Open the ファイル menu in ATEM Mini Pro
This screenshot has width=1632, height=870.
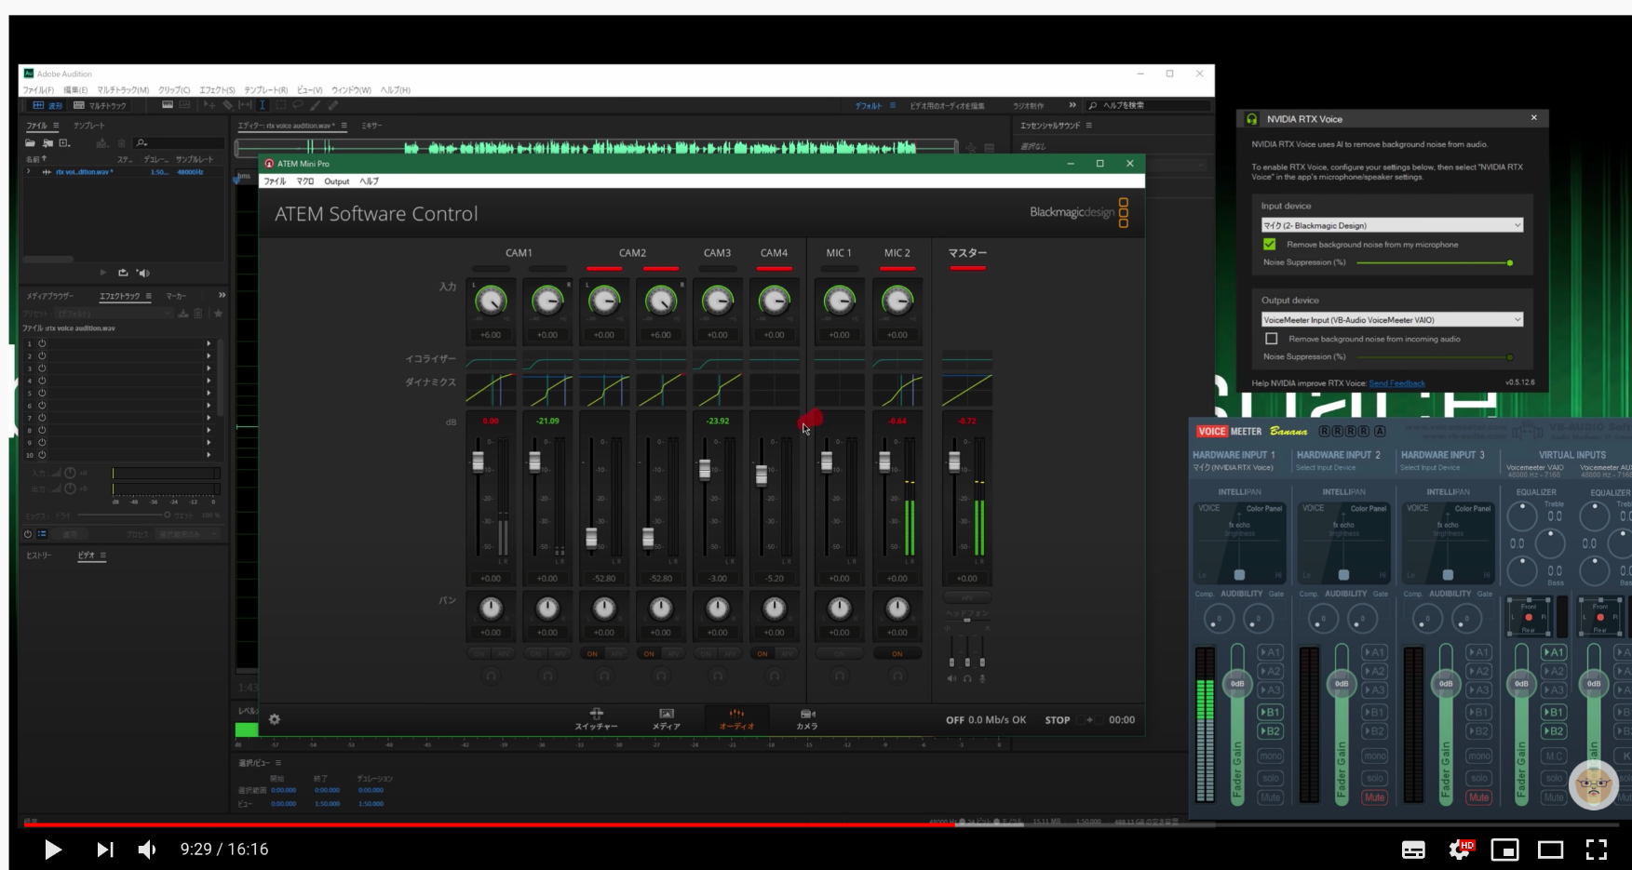[275, 181]
